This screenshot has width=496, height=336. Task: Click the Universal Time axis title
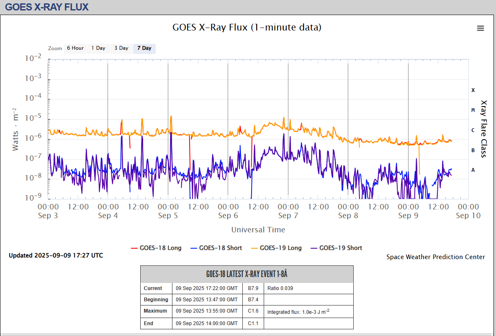tap(258, 230)
